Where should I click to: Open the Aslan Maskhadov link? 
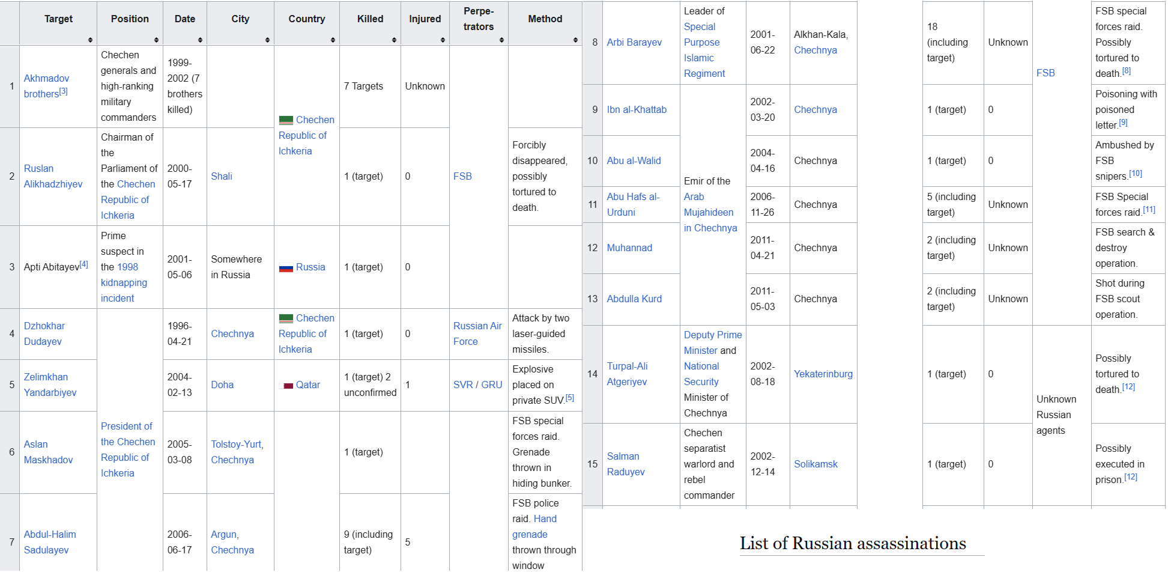tap(48, 452)
